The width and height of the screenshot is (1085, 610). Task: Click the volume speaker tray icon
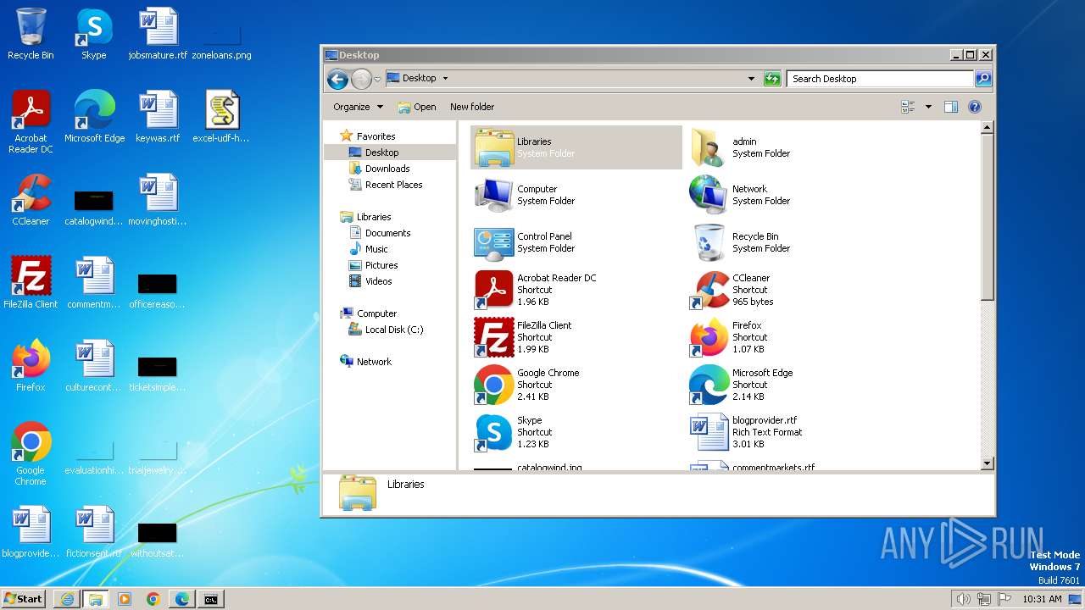(x=963, y=599)
